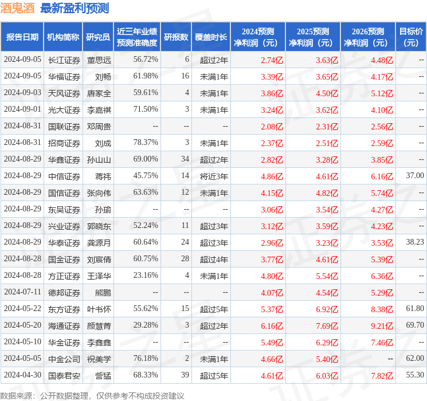Select the 中金公司 institution cell
427x401 pixels.
click(x=64, y=359)
